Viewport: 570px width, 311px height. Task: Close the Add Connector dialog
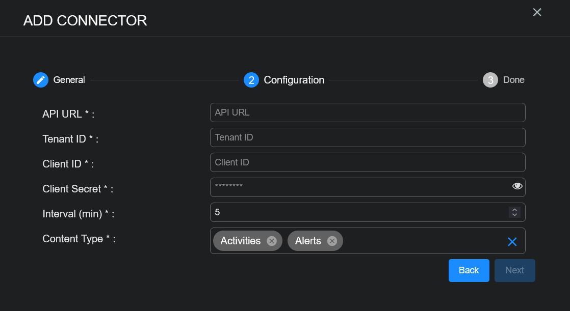tap(537, 12)
